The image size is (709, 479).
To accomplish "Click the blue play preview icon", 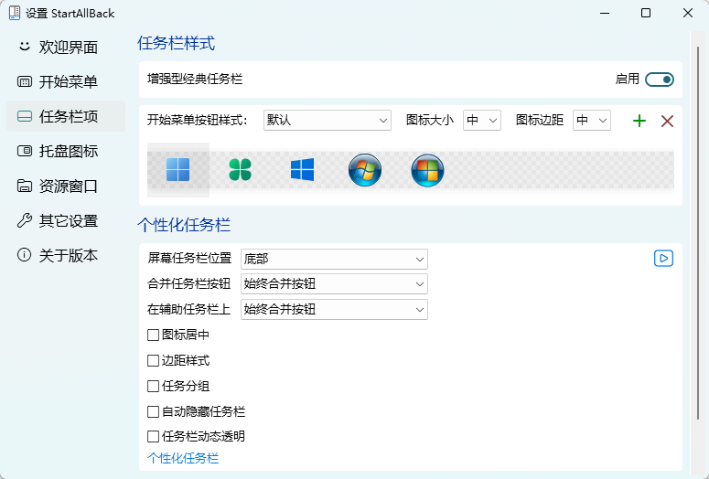I will [x=663, y=259].
